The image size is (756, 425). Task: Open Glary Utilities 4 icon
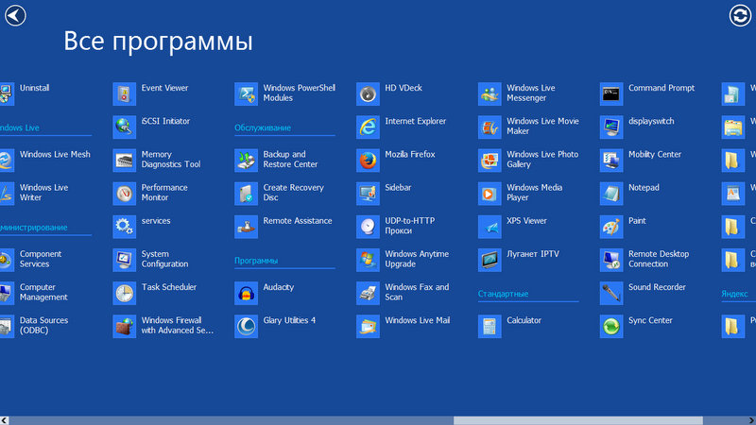[247, 327]
